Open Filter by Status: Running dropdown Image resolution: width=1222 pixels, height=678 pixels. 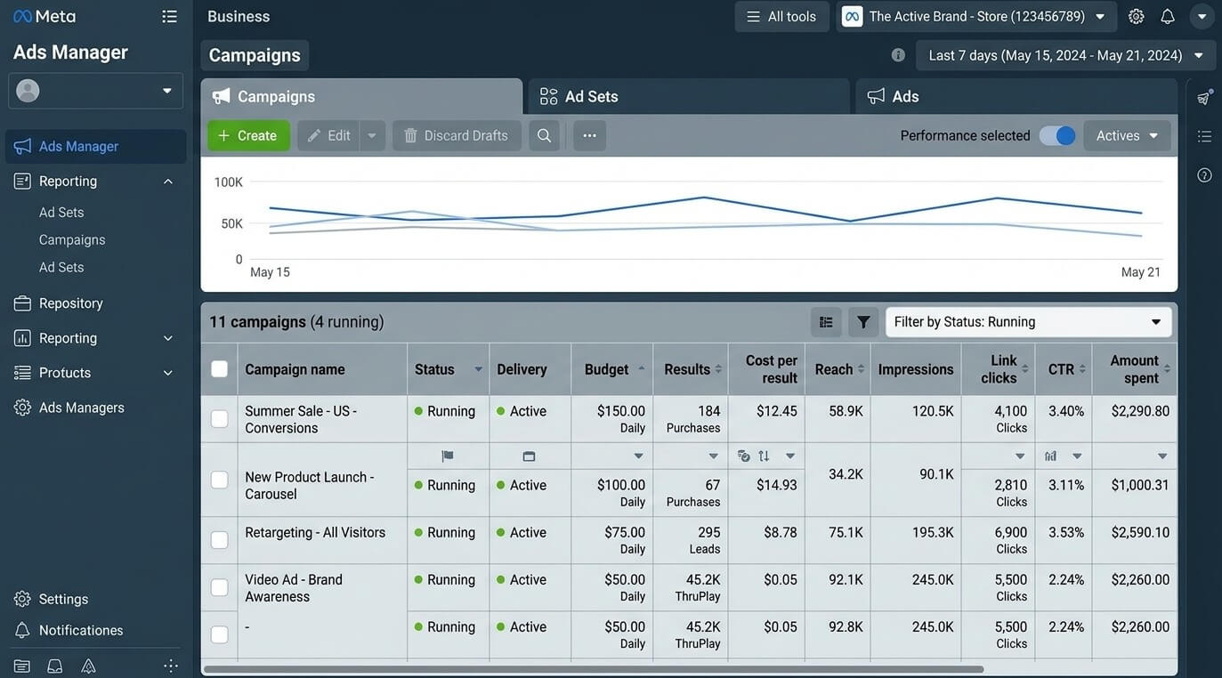pyautogui.click(x=1028, y=322)
